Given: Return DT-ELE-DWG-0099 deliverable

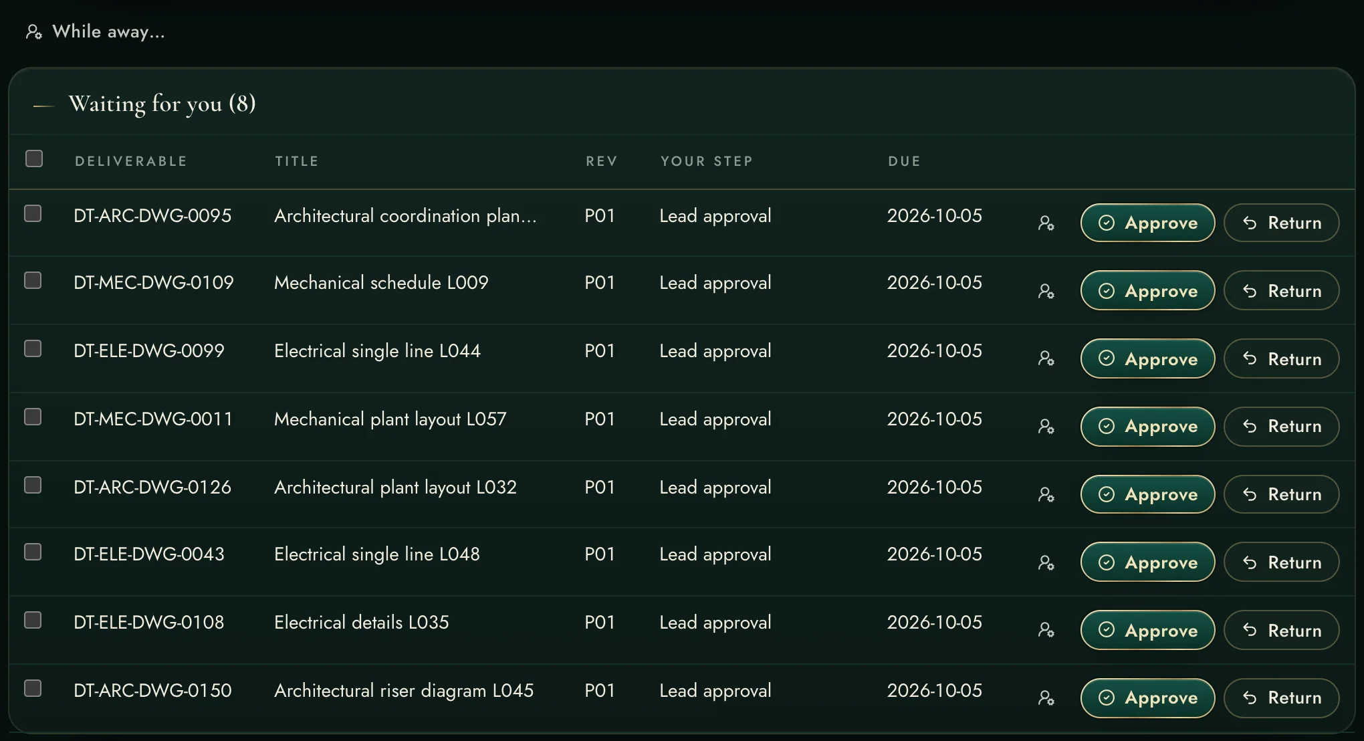Looking at the screenshot, I should [x=1281, y=358].
